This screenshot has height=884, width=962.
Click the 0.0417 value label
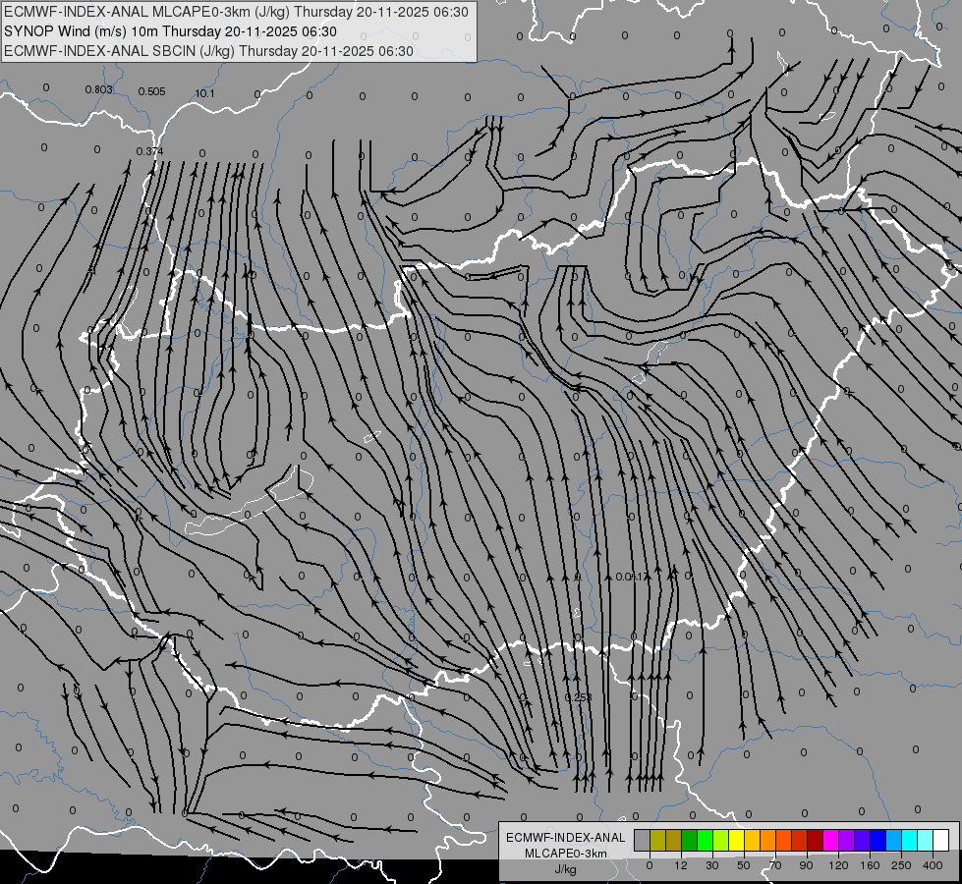coord(631,577)
